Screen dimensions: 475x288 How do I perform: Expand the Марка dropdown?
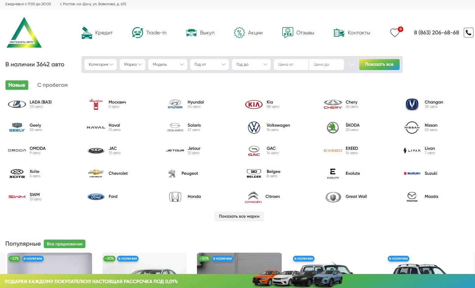pyautogui.click(x=133, y=65)
